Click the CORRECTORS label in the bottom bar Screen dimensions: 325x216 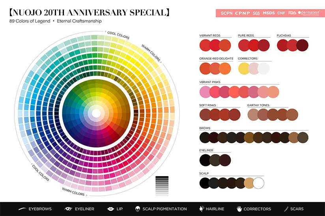coord(257,209)
